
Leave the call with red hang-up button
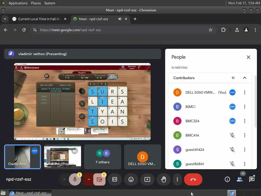click(193, 179)
